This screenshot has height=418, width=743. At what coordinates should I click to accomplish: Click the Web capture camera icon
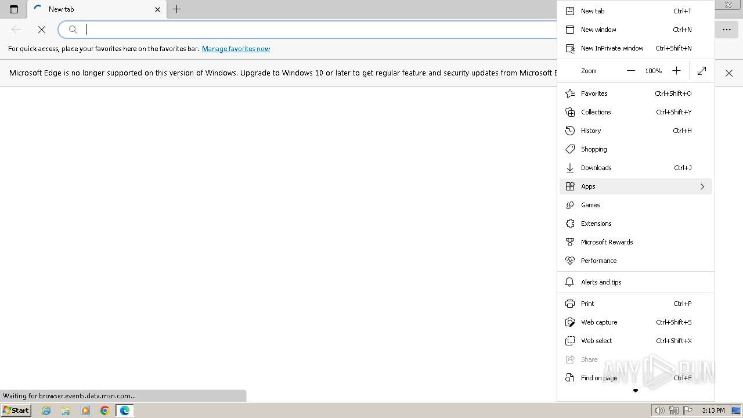570,322
